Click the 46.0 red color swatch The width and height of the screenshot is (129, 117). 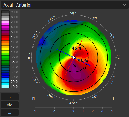(5, 37)
